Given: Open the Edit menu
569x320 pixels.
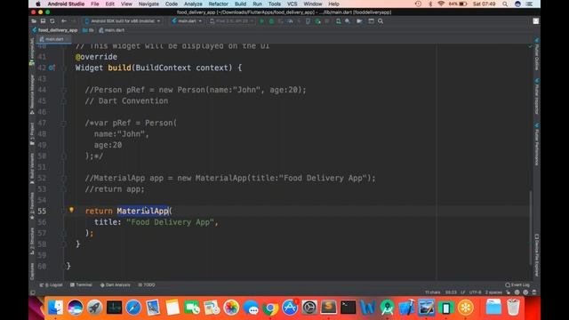Looking at the screenshot, I should click(110, 4).
